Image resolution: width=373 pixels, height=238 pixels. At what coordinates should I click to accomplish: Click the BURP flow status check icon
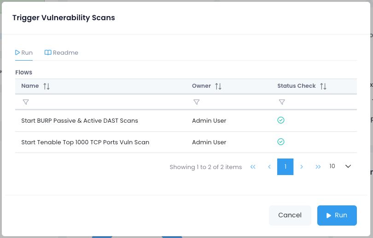tap(281, 120)
